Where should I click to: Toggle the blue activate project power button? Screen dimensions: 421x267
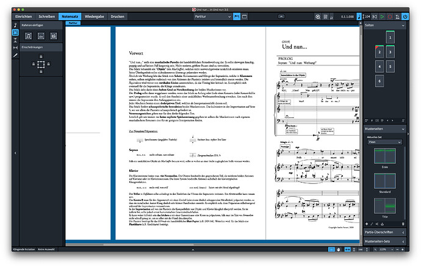coord(405,16)
